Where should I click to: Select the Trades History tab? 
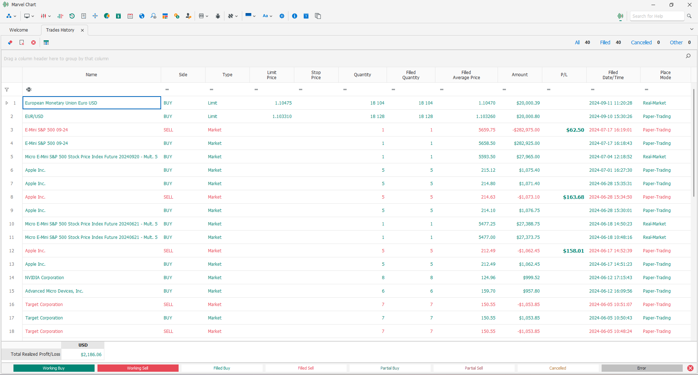pyautogui.click(x=60, y=30)
